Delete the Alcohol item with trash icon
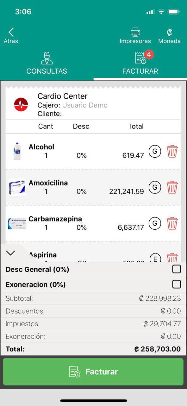Image resolution: width=187 pixels, height=406 pixels. click(172, 151)
